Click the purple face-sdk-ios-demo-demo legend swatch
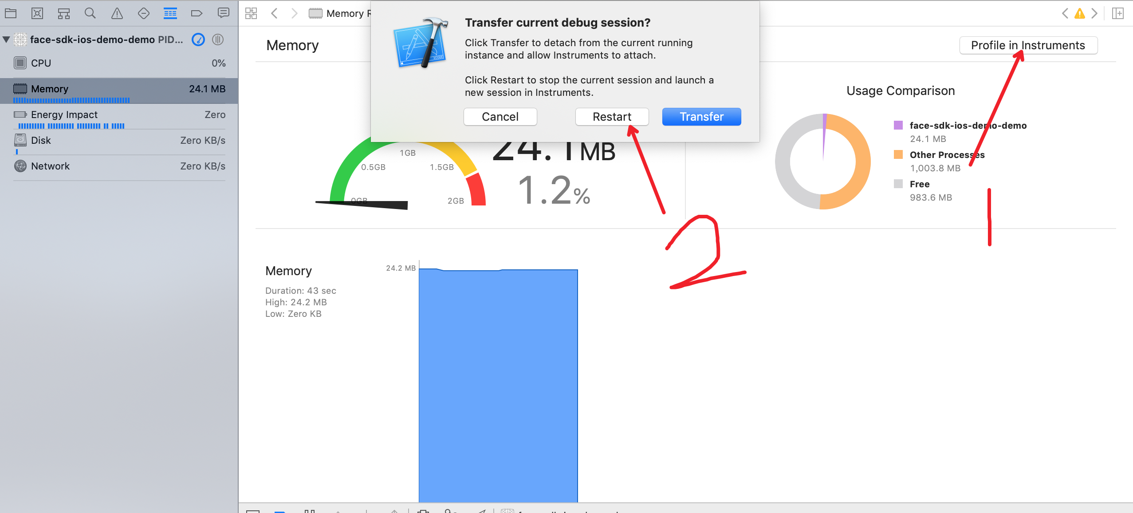The image size is (1133, 513). pyautogui.click(x=898, y=125)
